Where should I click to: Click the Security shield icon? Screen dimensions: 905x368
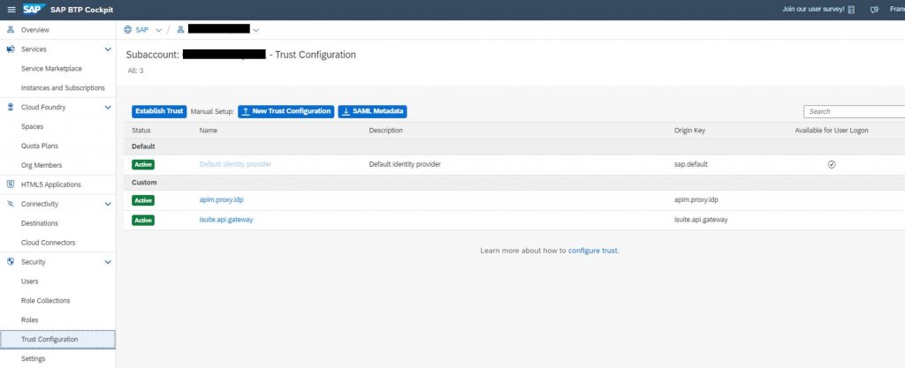click(11, 262)
